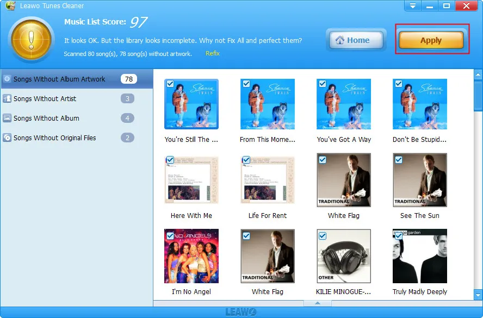483x318 pixels.
Task: Click the Apply button
Action: click(431, 40)
